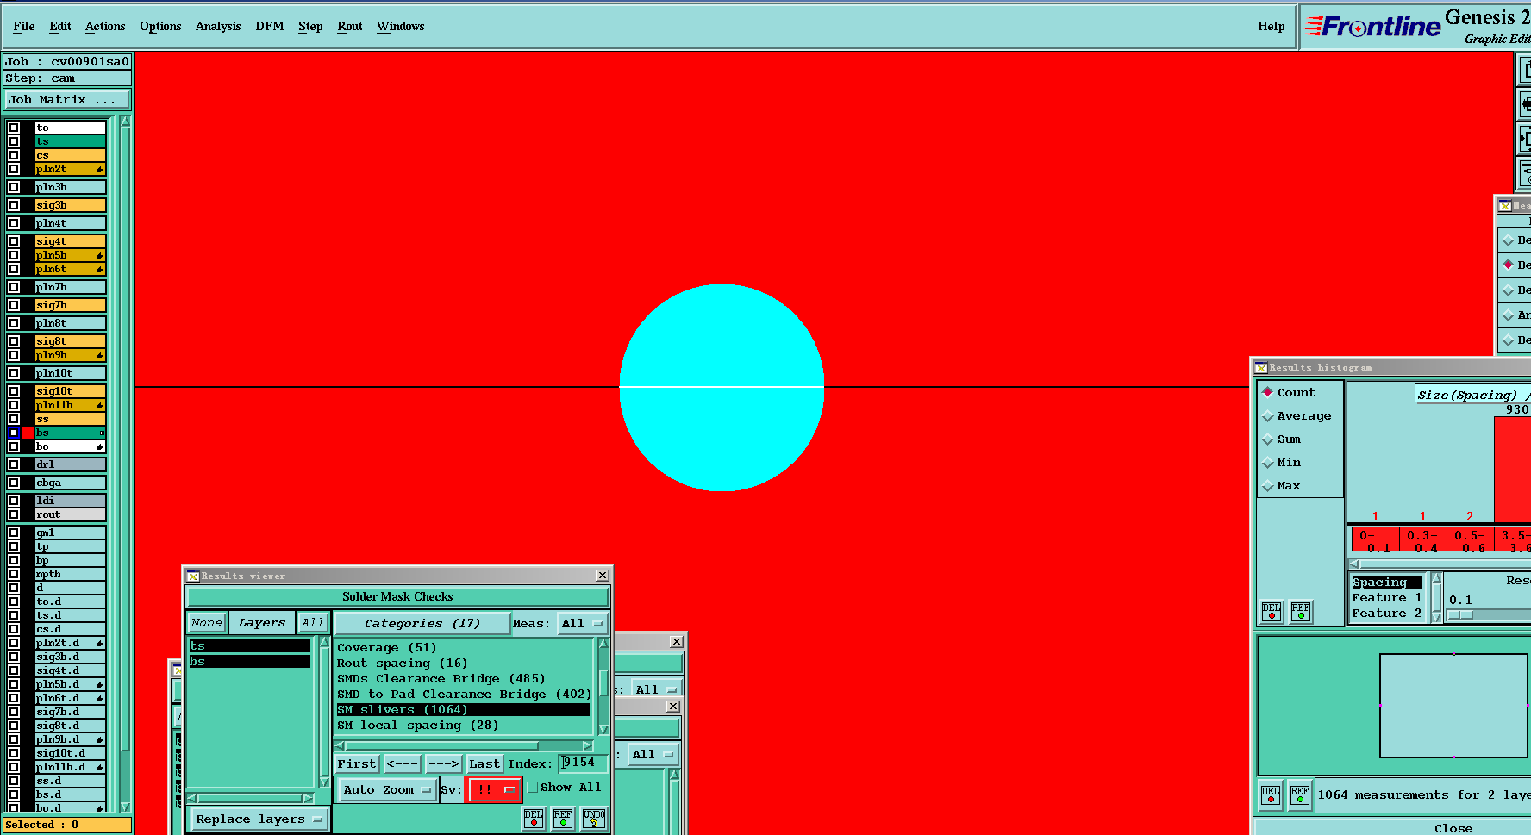Open the Analysis menu

(218, 26)
